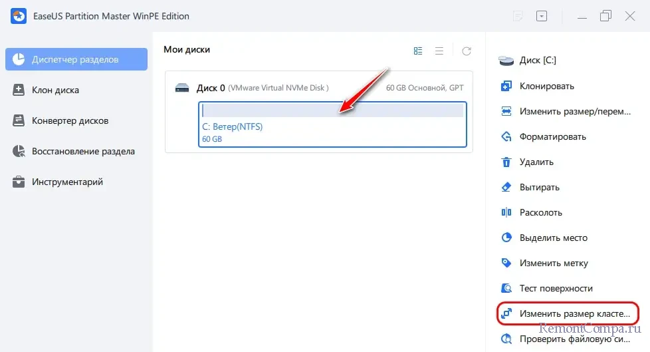650x352 pixels.
Task: Click Клонировать in the operations panel
Action: pos(546,86)
